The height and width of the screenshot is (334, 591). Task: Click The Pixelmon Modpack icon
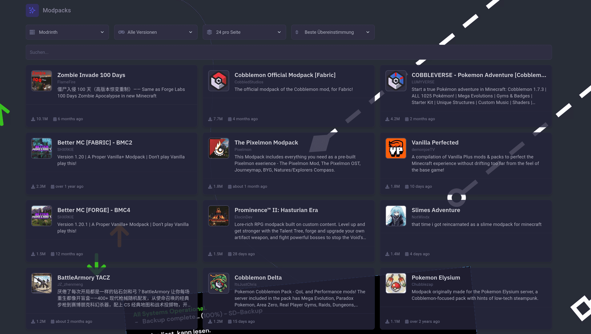[x=219, y=148]
